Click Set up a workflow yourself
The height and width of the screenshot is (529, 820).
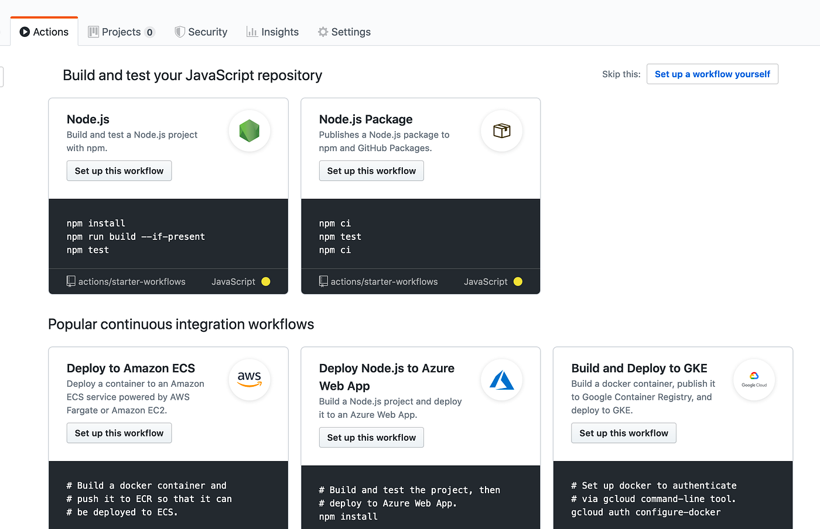pos(712,74)
